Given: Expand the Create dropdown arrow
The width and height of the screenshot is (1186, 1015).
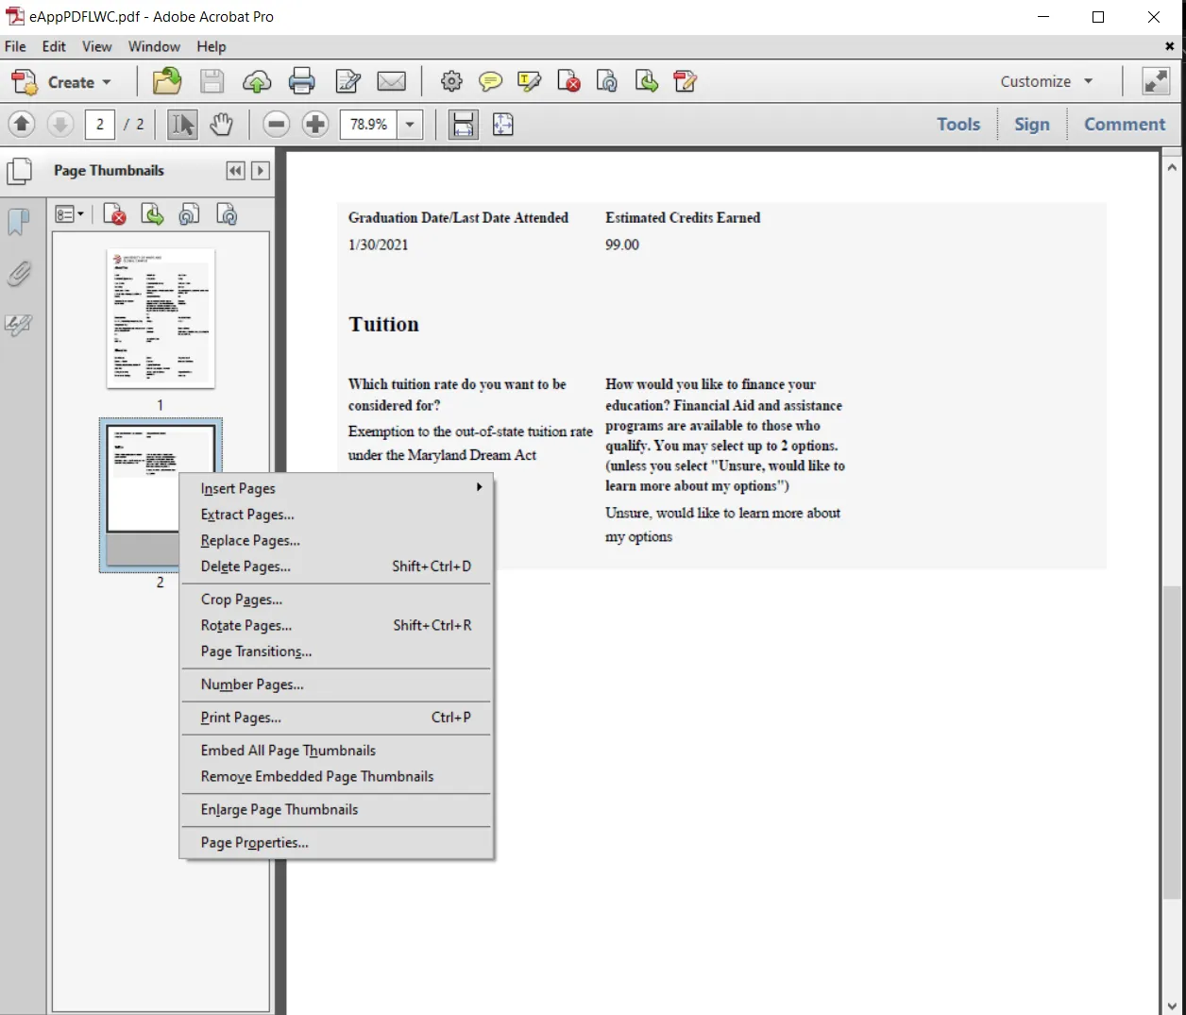Looking at the screenshot, I should pyautogui.click(x=107, y=82).
